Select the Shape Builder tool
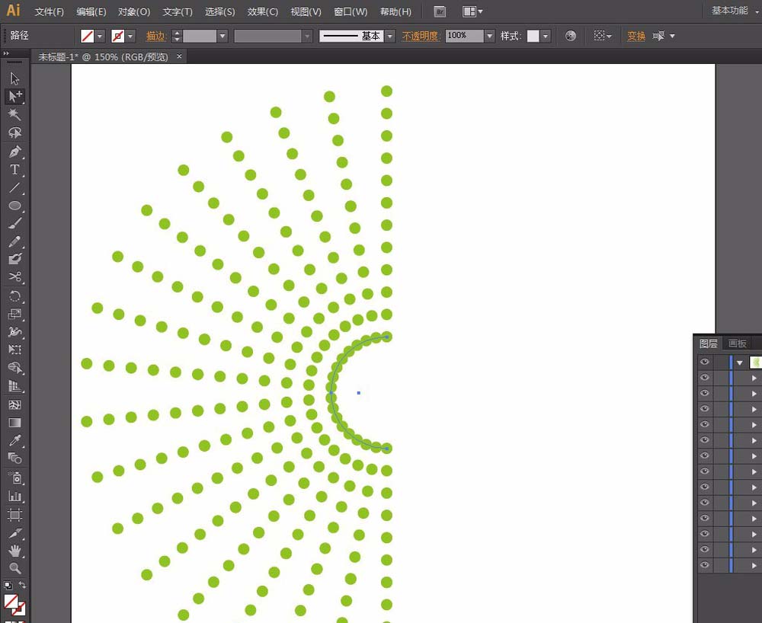Image resolution: width=762 pixels, height=623 pixels. [x=14, y=368]
